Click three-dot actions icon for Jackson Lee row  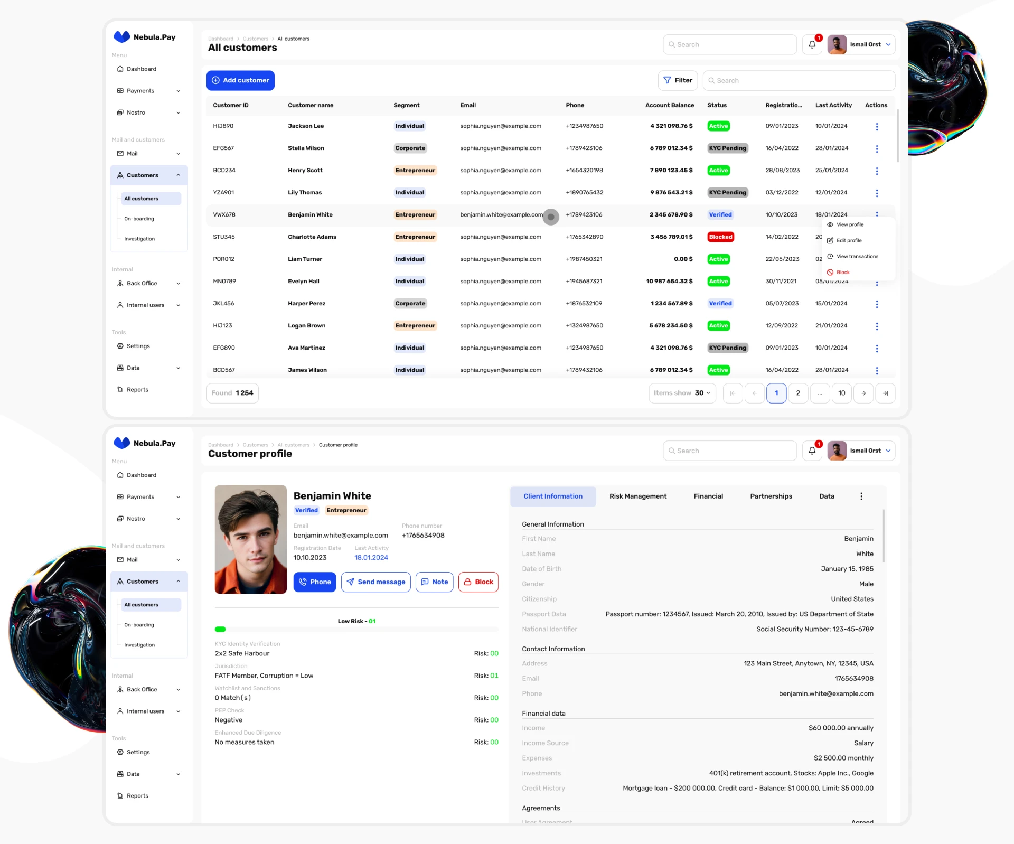pos(877,127)
